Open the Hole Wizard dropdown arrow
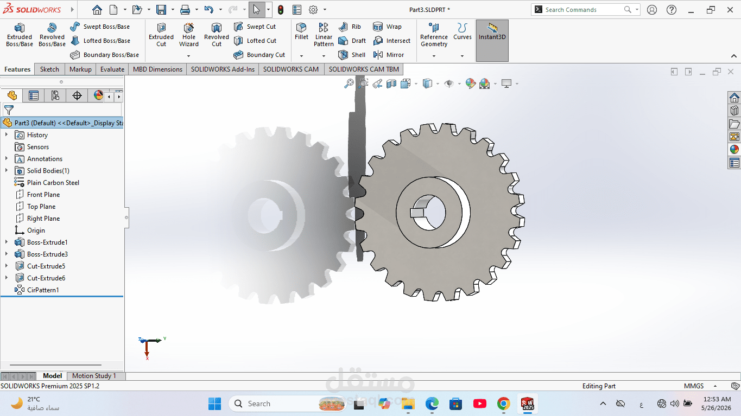 [189, 56]
